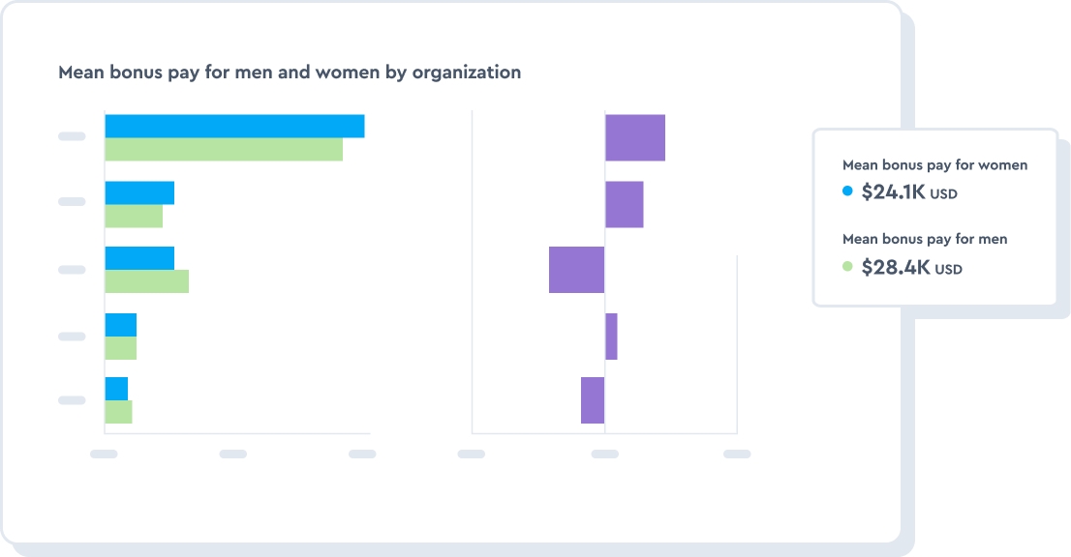Screen dimensions: 1071x557
Task: Click the longest blue bar in the top row
Action: [x=234, y=126]
